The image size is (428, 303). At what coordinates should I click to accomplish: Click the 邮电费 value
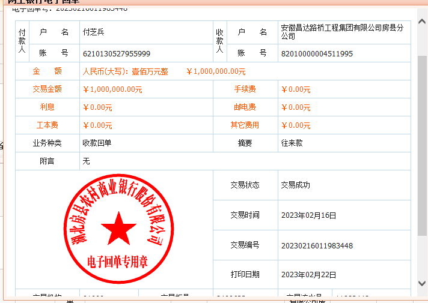296,107
